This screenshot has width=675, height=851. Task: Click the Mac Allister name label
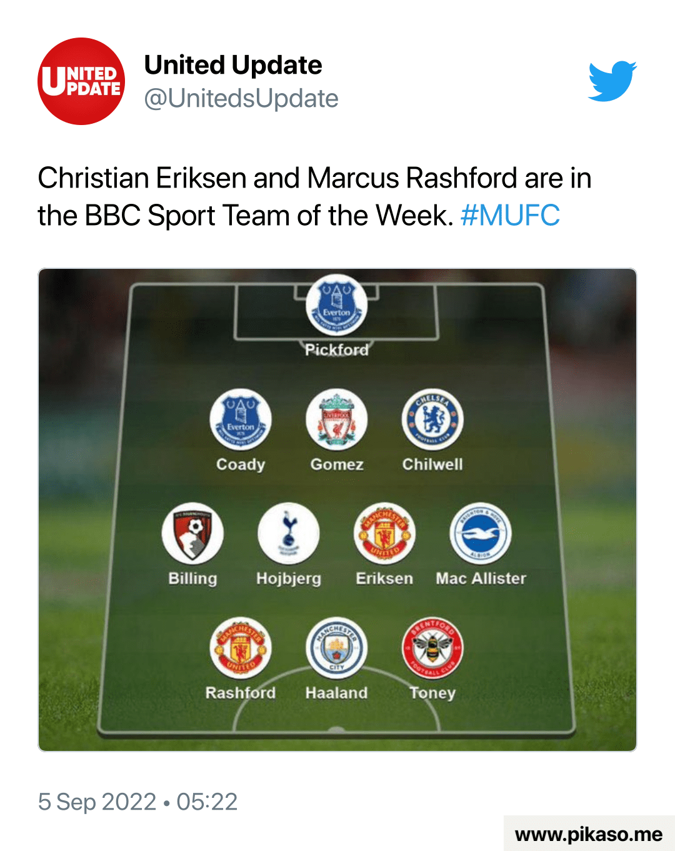click(x=481, y=578)
